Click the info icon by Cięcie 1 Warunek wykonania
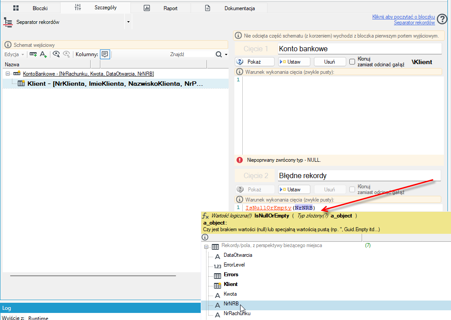Screen dimensions: 451x320 tap(239, 72)
